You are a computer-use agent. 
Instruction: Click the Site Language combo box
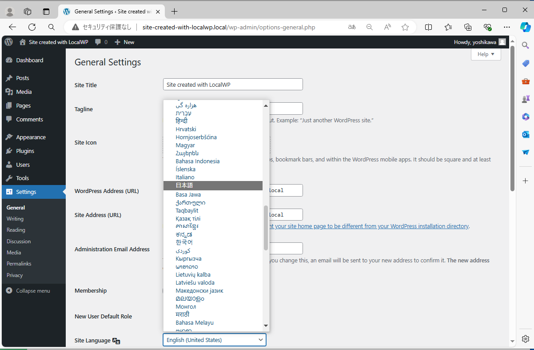pos(215,340)
